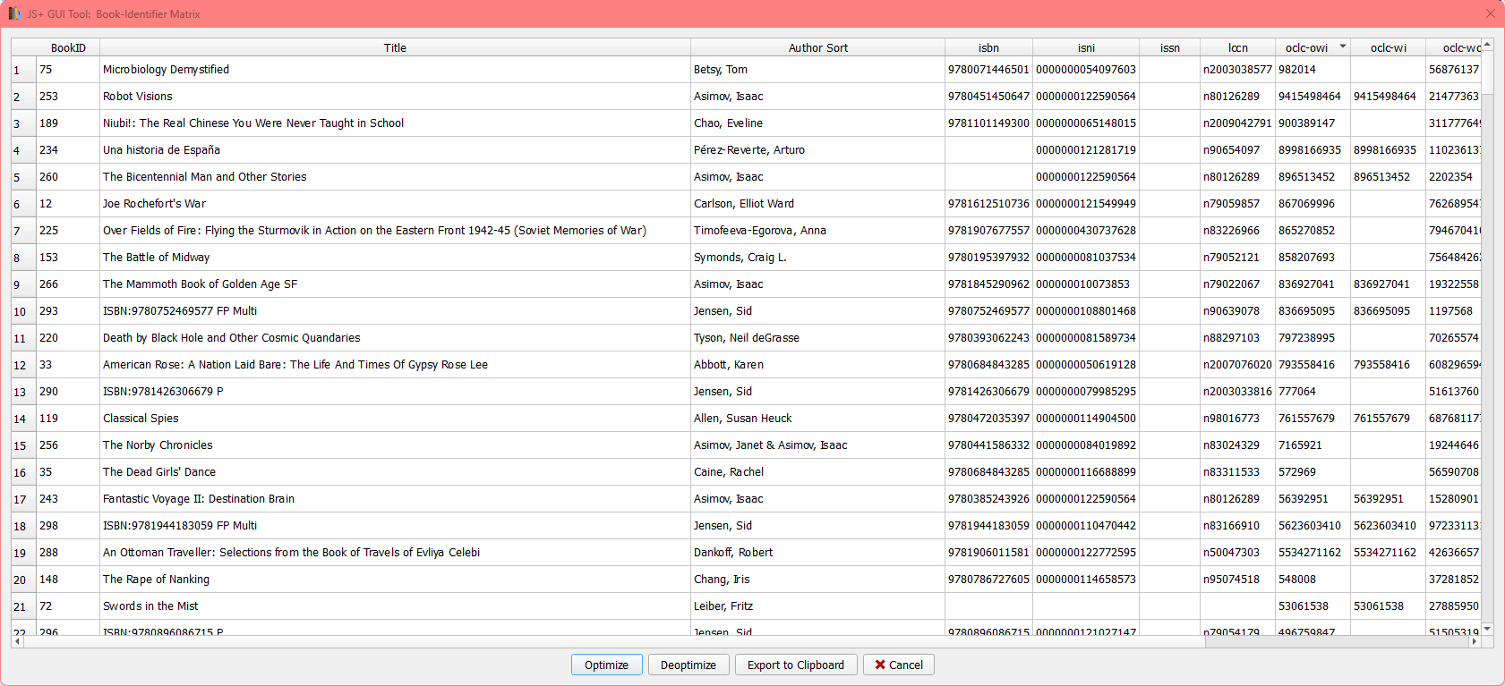This screenshot has width=1505, height=686.
Task: Click the lccn column header
Action: (1238, 47)
